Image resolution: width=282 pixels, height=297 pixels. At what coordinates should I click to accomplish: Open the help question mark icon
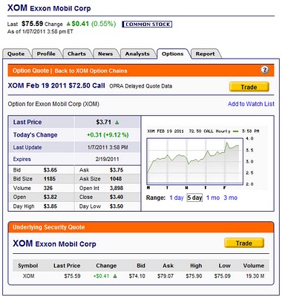[265, 70]
